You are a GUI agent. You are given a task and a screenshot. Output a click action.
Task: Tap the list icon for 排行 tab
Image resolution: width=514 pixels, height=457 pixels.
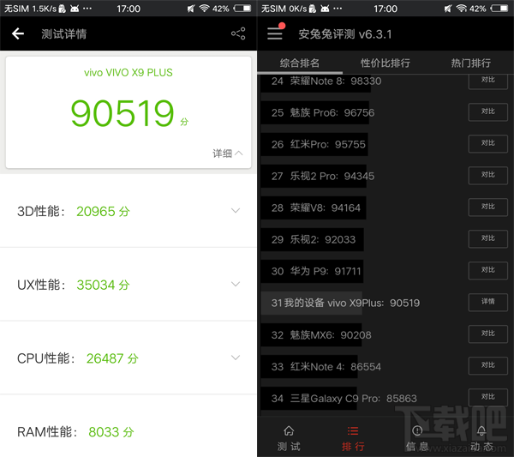tap(353, 430)
